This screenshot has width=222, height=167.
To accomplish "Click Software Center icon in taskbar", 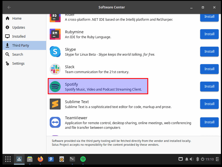I will (19, 159).
